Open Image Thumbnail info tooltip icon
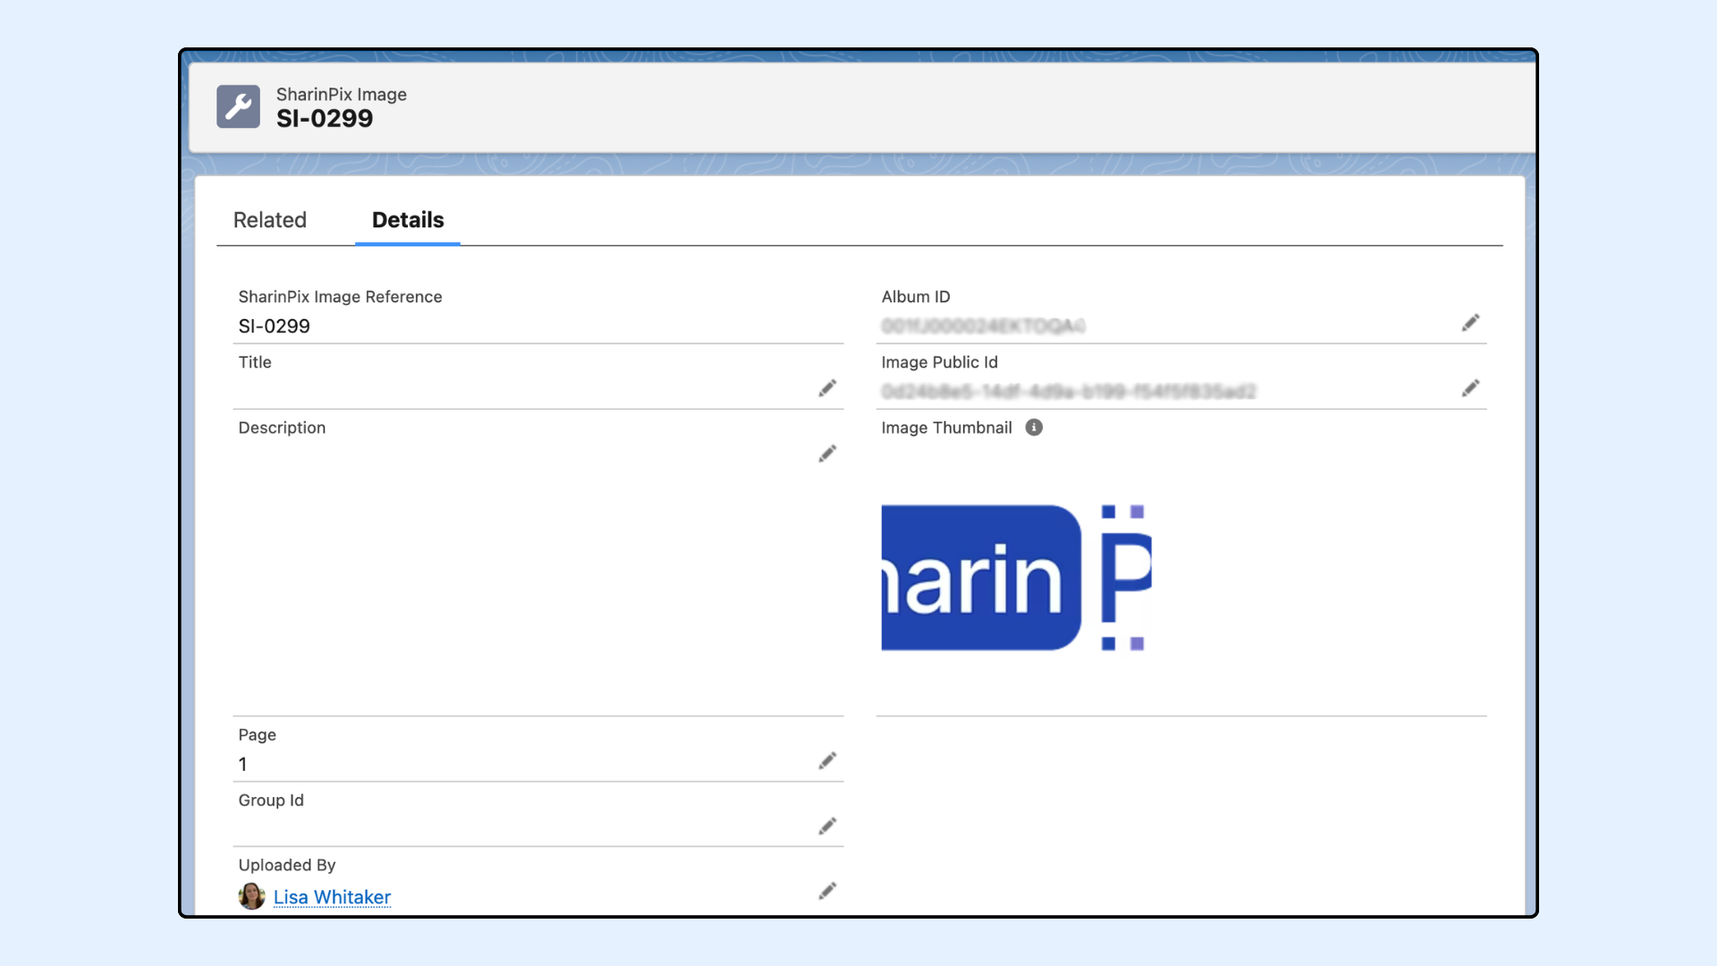 1034,428
